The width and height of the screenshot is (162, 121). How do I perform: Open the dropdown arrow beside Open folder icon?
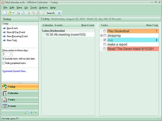[x=13, y=13]
